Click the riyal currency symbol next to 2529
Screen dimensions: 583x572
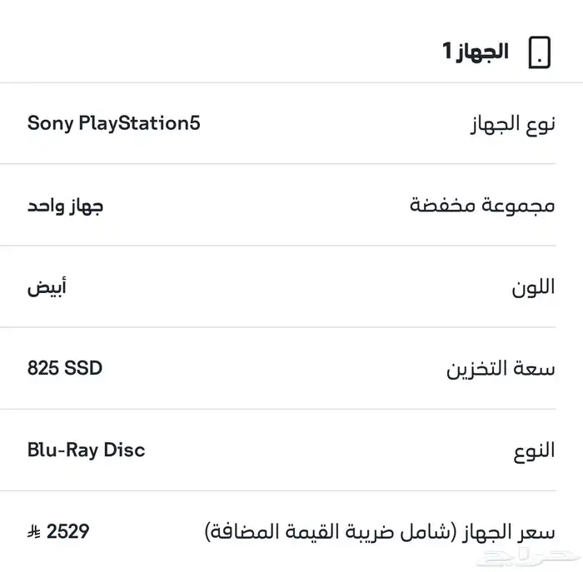tap(35, 531)
